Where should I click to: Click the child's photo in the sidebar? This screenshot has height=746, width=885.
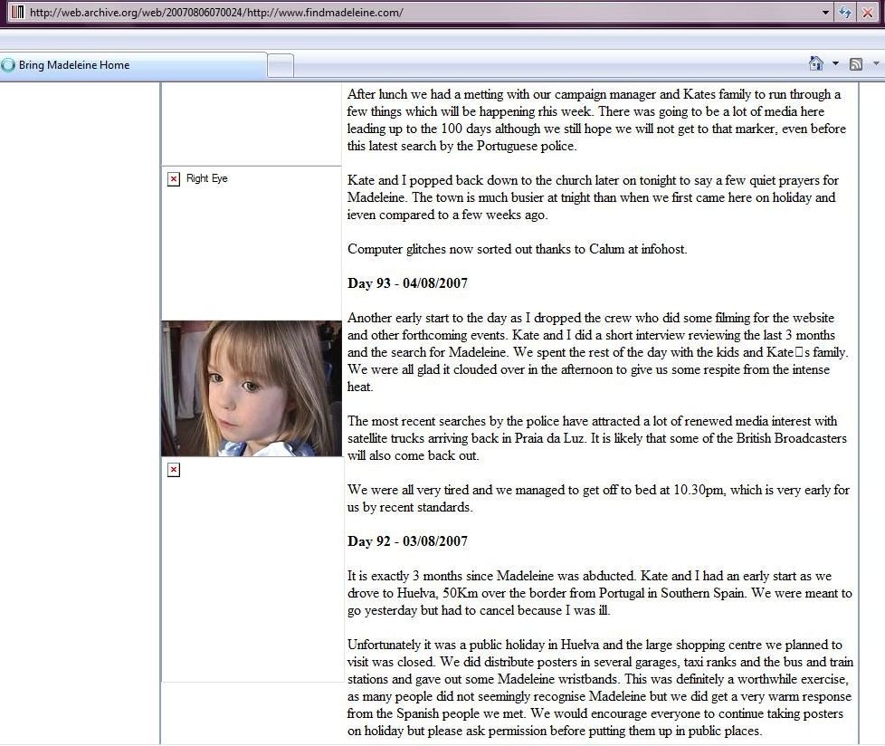[251, 388]
